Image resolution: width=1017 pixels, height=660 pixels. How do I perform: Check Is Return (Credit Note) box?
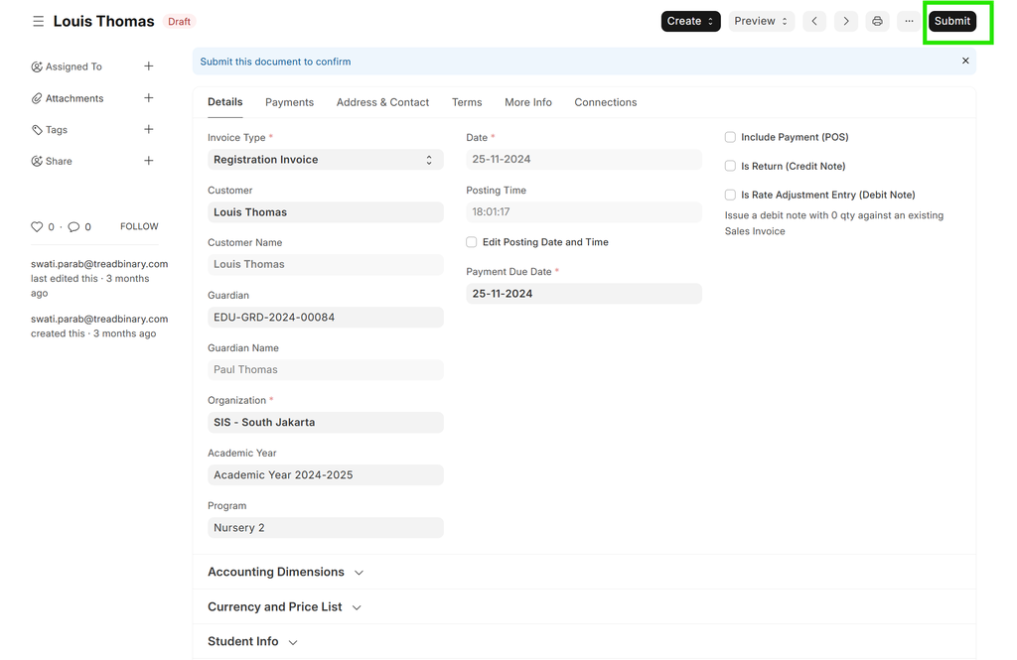[731, 167]
